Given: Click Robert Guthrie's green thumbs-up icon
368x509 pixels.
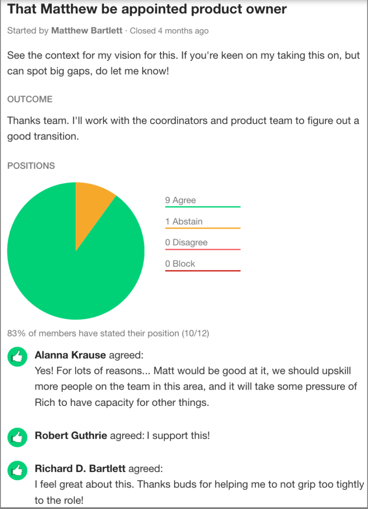Looking at the screenshot, I should click(18, 437).
